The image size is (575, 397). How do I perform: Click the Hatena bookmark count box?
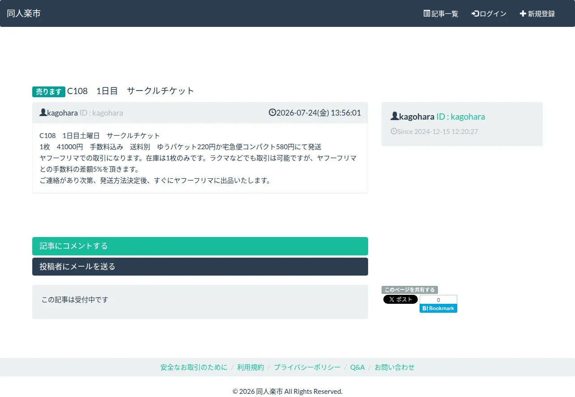pyautogui.click(x=438, y=300)
